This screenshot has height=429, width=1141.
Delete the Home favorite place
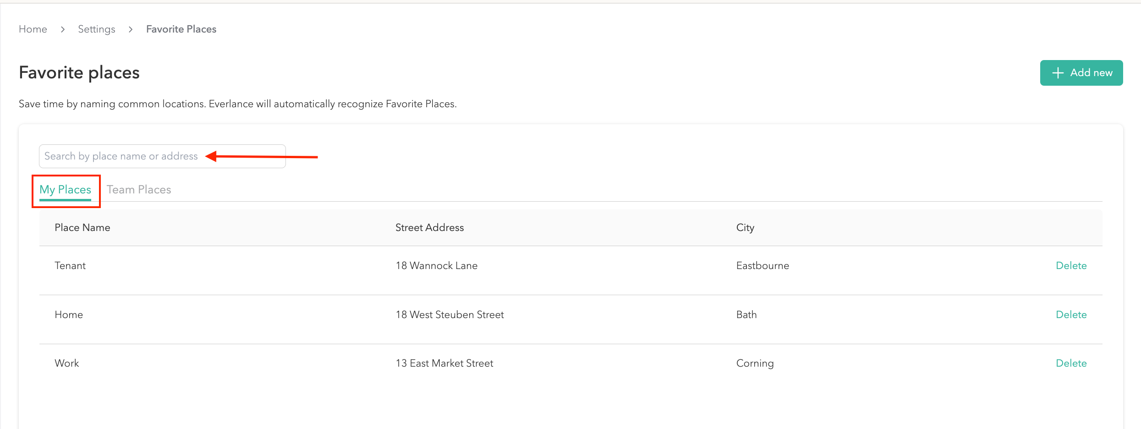tap(1071, 314)
